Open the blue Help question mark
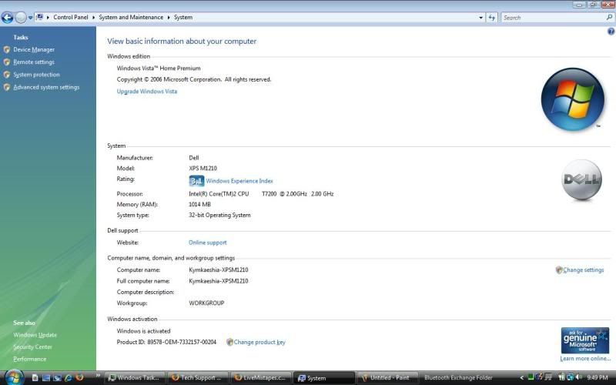 [611, 32]
